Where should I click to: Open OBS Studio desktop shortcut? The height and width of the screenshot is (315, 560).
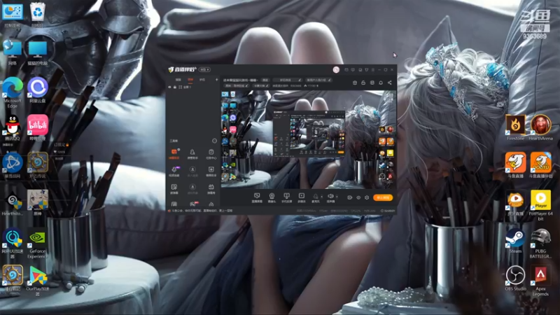(515, 278)
